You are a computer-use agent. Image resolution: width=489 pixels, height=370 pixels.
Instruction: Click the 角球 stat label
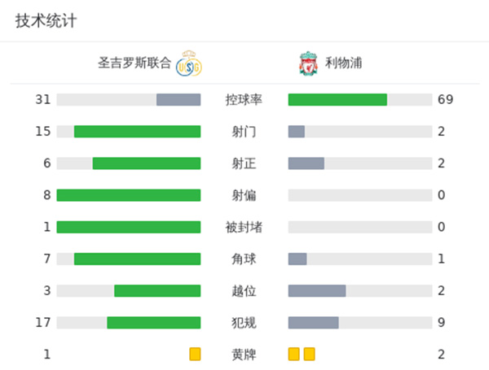click(244, 259)
